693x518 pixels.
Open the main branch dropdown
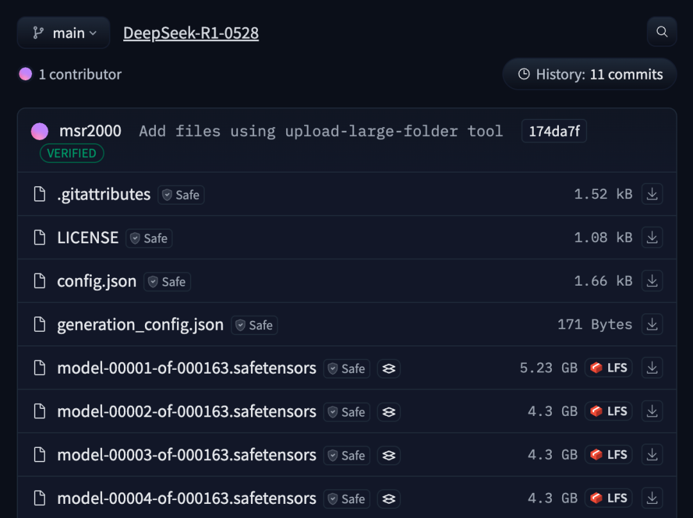(x=64, y=33)
